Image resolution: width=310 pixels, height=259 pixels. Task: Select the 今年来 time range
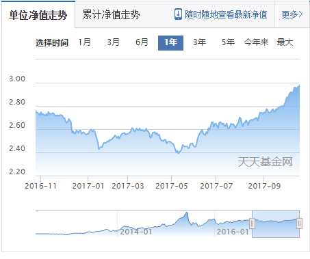pyautogui.click(x=256, y=42)
